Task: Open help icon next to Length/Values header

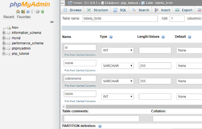Action: (163, 37)
